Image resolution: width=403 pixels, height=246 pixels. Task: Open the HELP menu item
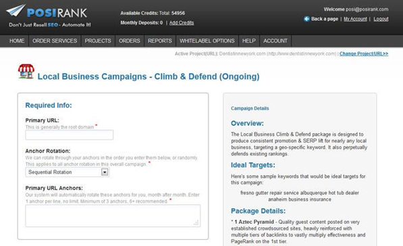click(249, 41)
